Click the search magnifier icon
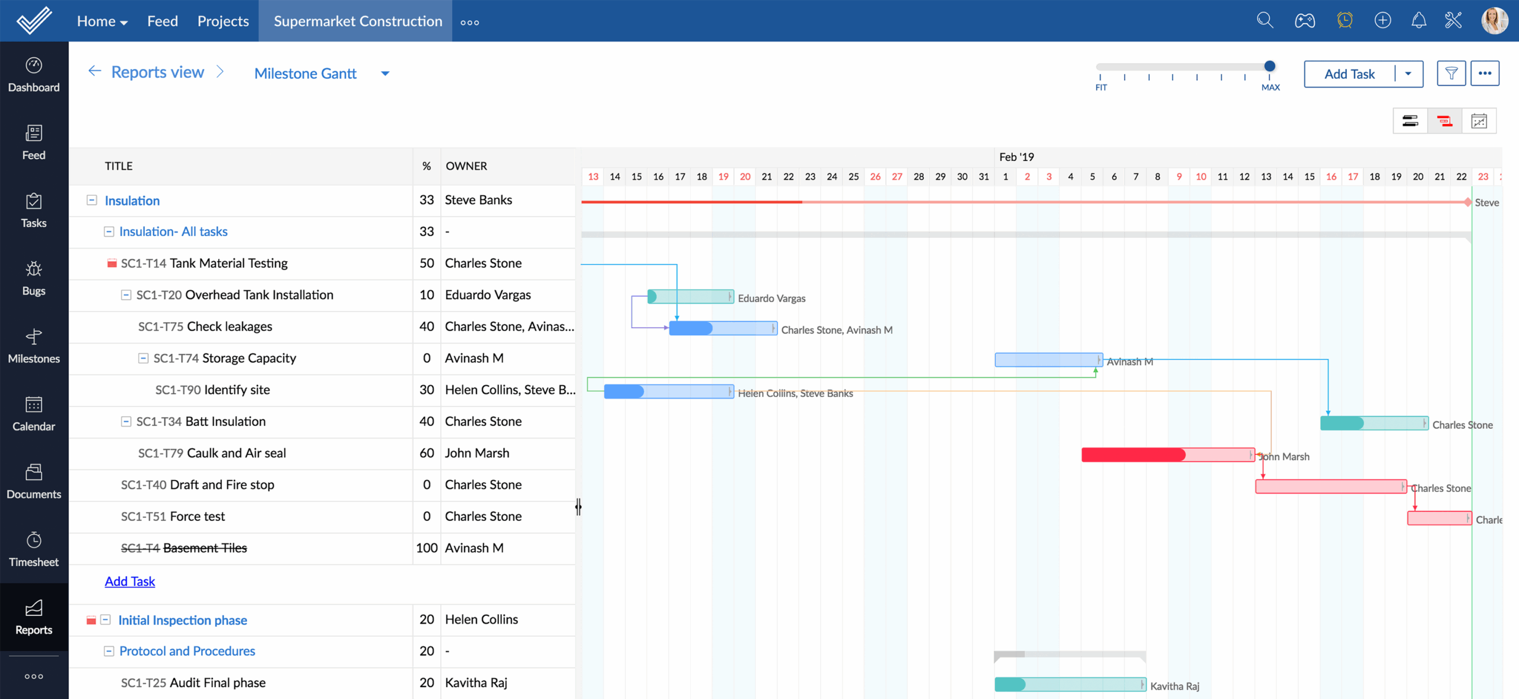 pos(1264,21)
